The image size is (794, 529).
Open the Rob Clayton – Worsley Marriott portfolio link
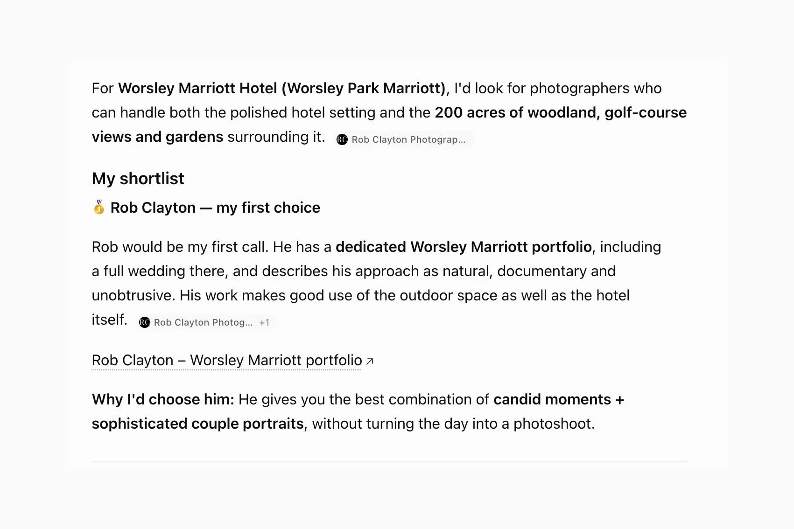pyautogui.click(x=227, y=360)
